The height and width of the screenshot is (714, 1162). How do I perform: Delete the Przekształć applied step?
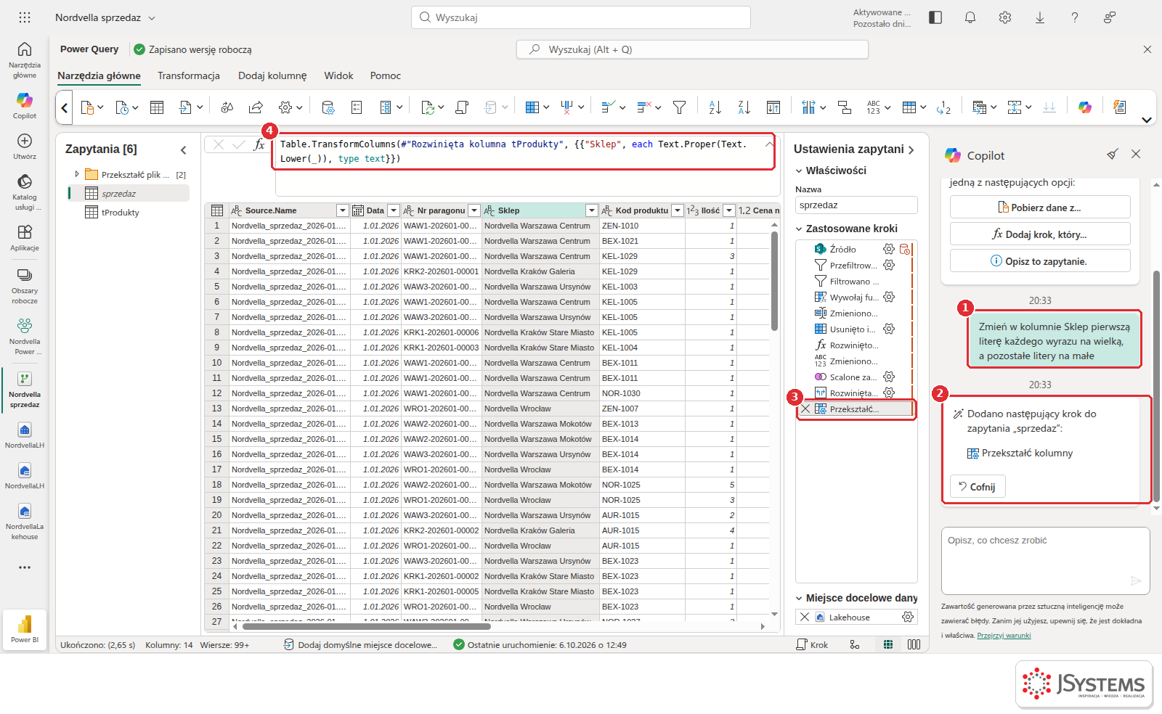805,409
